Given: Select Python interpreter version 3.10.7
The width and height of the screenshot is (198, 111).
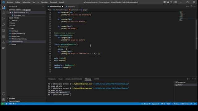Looking at the screenshot, I should (184, 104).
